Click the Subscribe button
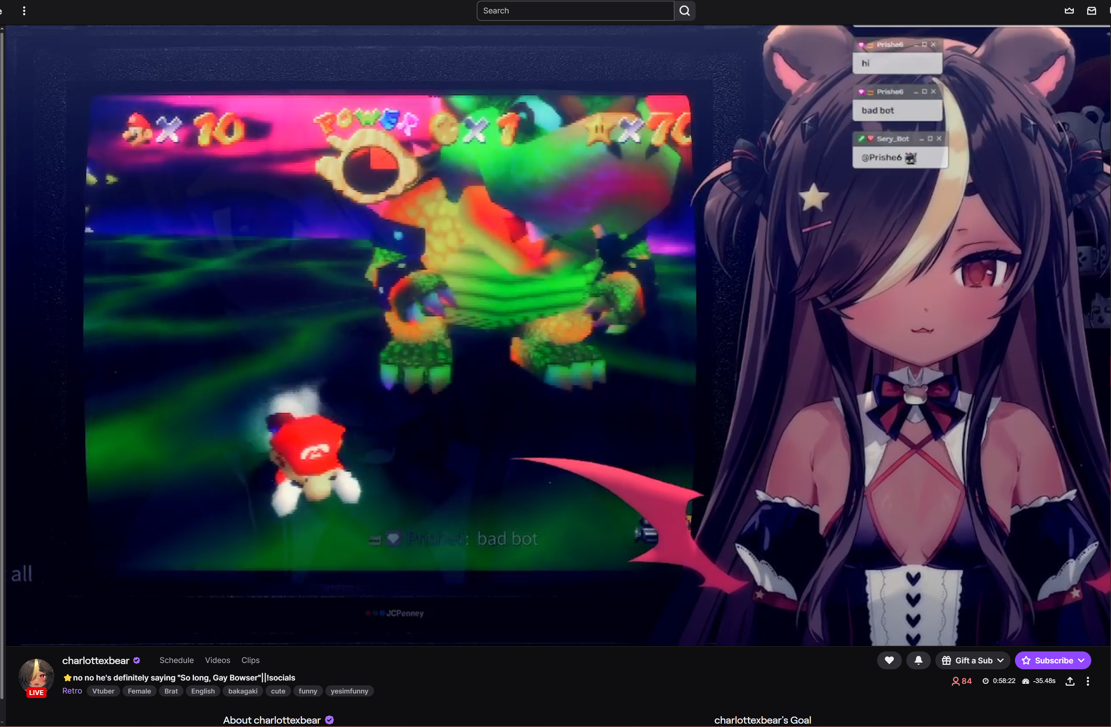 [x=1053, y=660]
